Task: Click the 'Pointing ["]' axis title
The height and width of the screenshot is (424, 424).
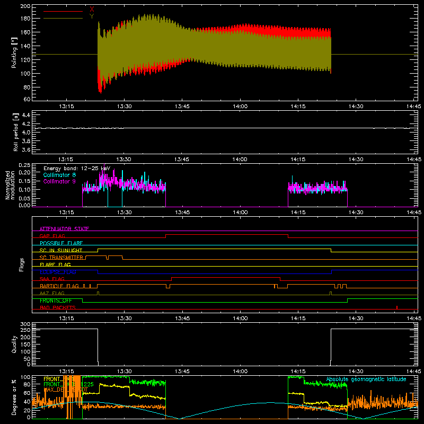Action: [14, 52]
